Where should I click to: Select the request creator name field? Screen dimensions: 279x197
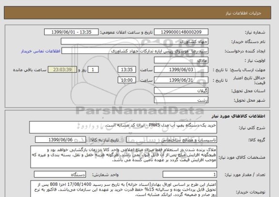[x=135, y=51]
